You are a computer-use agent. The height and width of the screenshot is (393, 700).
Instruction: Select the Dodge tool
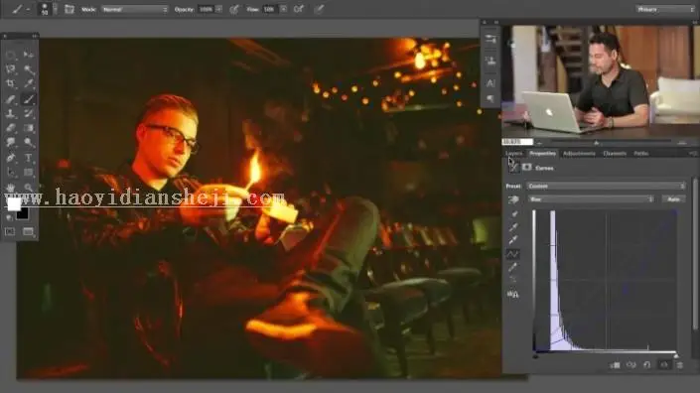coord(29,142)
